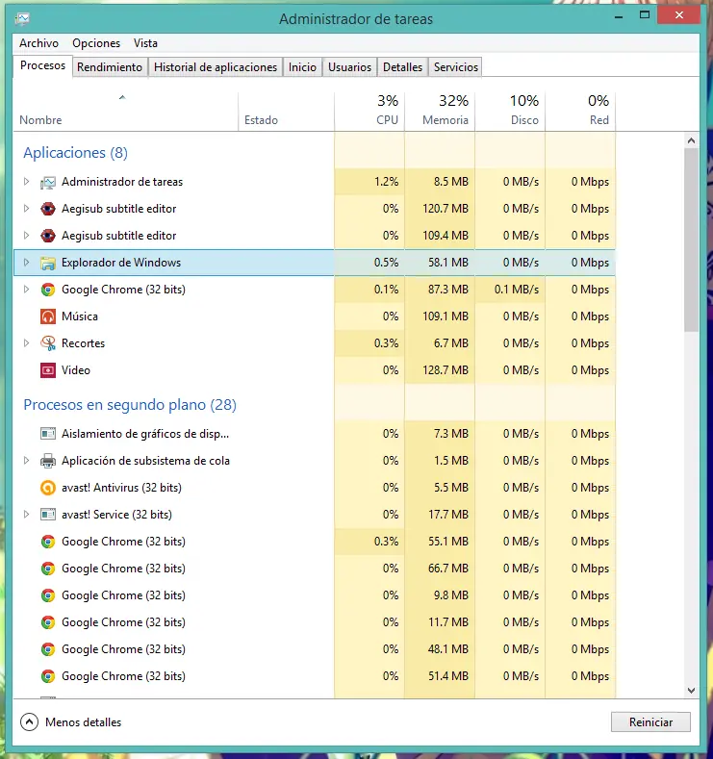The width and height of the screenshot is (713, 759).
Task: Click the first Aegisub subtitle editor icon (120.7 MB)
Action: point(48,209)
